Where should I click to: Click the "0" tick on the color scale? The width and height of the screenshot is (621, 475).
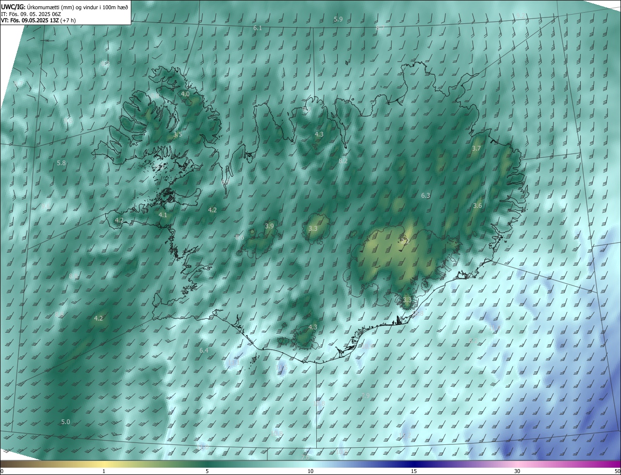2,472
